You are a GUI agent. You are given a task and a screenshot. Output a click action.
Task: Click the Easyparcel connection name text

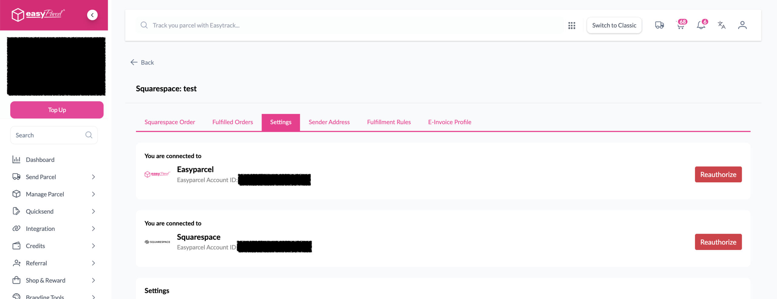[x=195, y=169]
